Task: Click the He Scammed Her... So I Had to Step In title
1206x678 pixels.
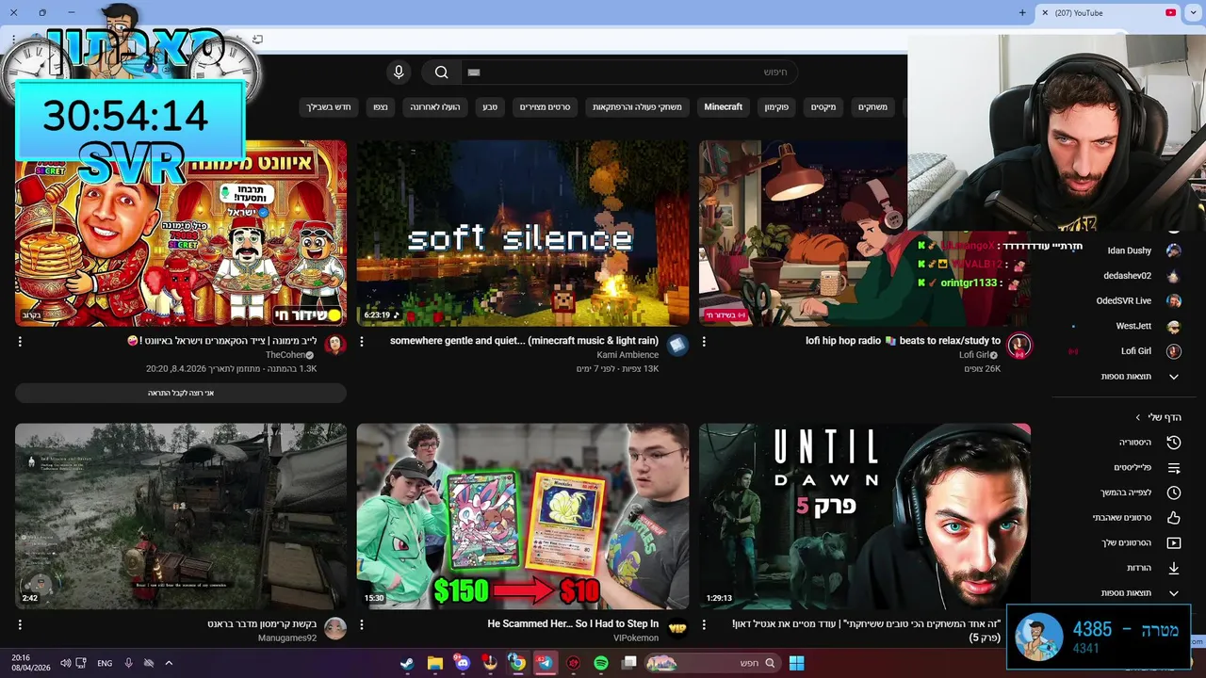Action: (573, 623)
